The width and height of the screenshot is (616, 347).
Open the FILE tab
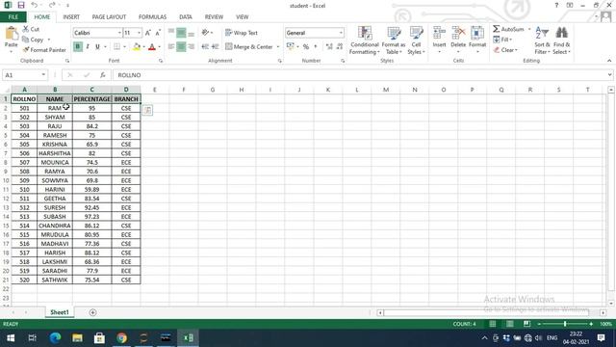pyautogui.click(x=13, y=17)
